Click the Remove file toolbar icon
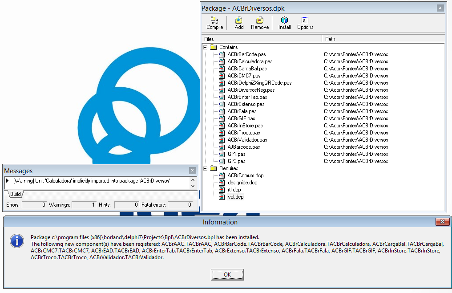452x293 pixels. (260, 23)
